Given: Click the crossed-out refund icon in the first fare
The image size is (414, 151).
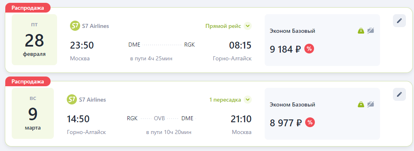Looking at the screenshot, I should 371,31.
